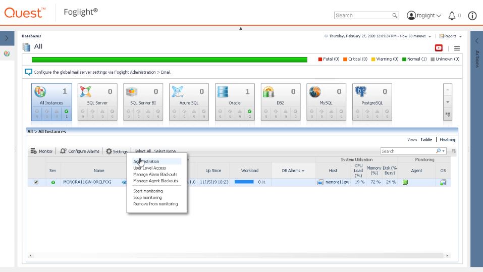The image size is (483, 272).
Task: Choose Start monitoring menu item
Action: point(148,191)
